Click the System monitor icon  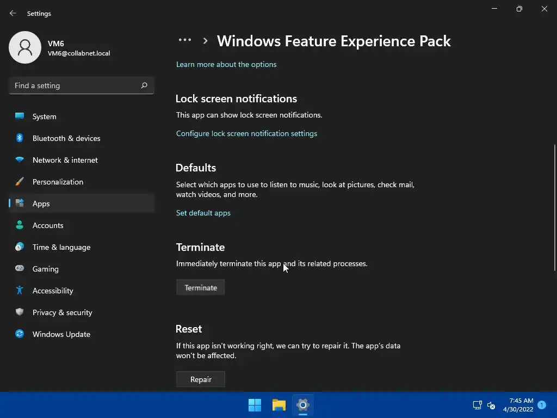(20, 116)
